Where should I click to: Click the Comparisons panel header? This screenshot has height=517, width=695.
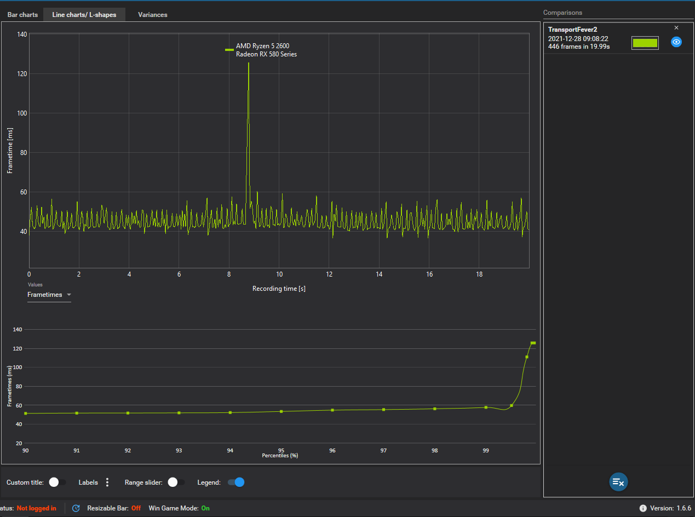pos(562,13)
